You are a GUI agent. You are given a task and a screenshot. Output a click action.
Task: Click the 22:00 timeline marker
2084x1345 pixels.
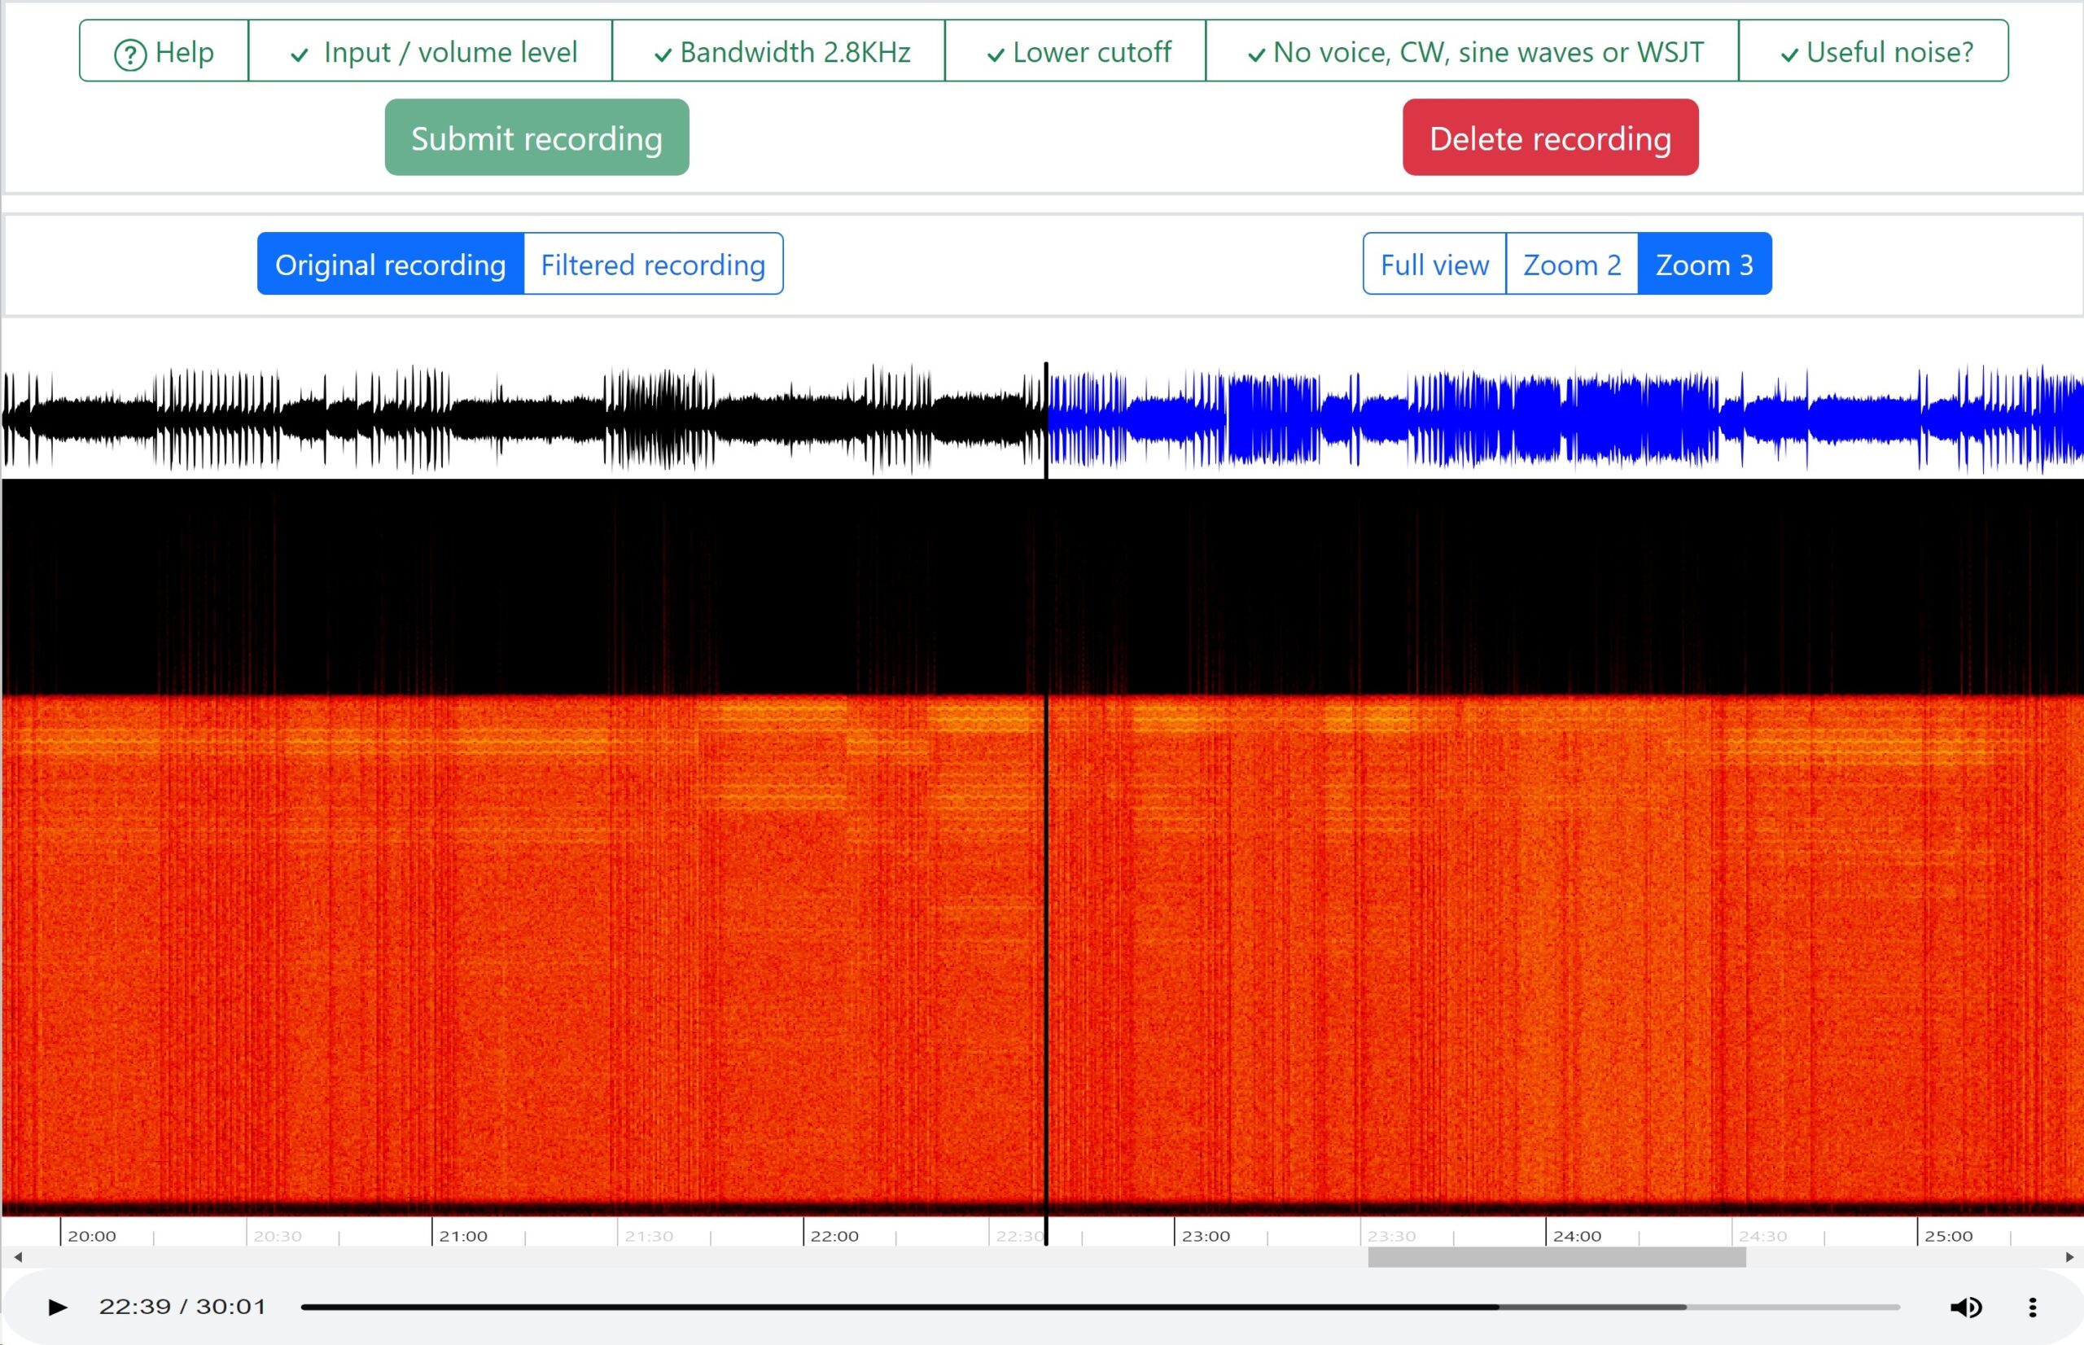[834, 1236]
